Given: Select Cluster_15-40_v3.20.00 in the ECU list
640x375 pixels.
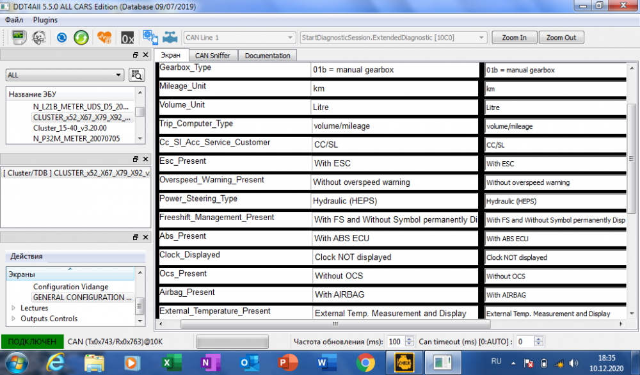Looking at the screenshot, I should tap(70, 128).
